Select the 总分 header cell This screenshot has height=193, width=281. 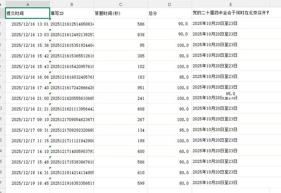click(169, 13)
